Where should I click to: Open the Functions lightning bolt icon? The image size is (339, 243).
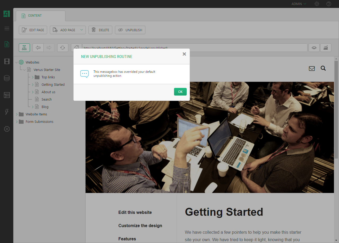click(7, 112)
